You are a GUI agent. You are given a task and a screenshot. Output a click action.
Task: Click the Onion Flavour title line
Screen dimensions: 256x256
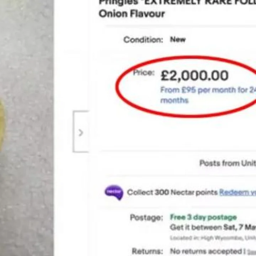click(x=132, y=14)
